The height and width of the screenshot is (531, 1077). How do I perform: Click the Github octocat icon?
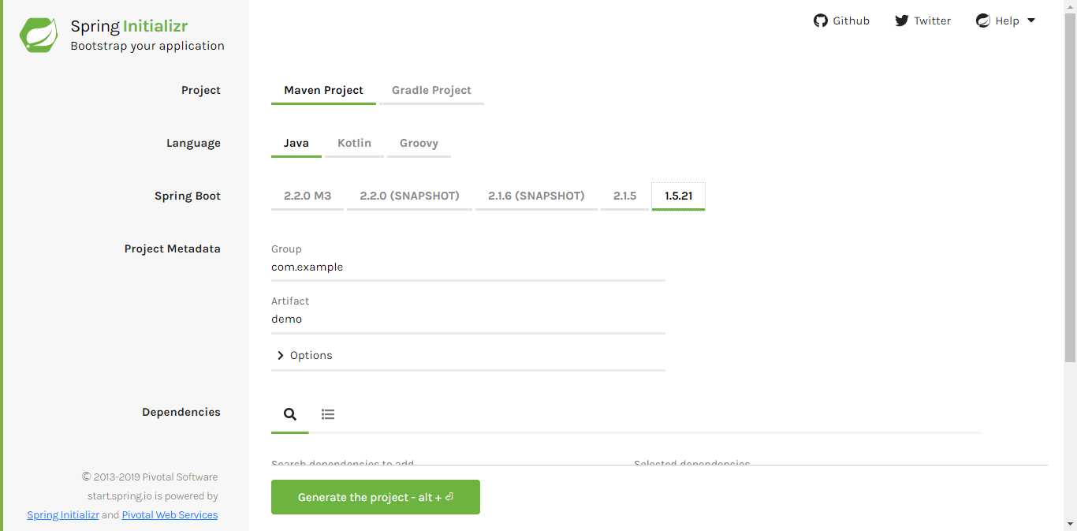point(821,21)
